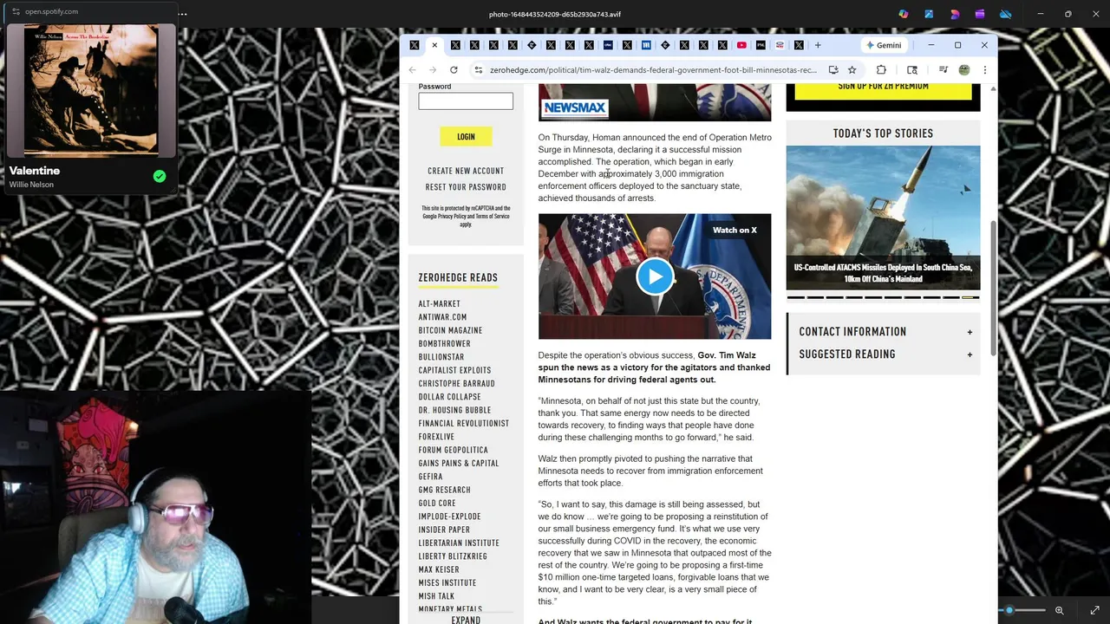Open the BITCOIN MAGAZINE link
1110x624 pixels.
click(x=450, y=330)
